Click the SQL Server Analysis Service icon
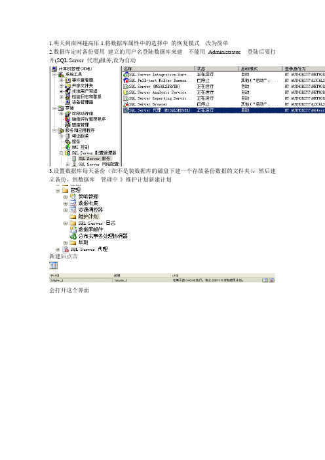This screenshot has width=325, height=460. coord(126,92)
